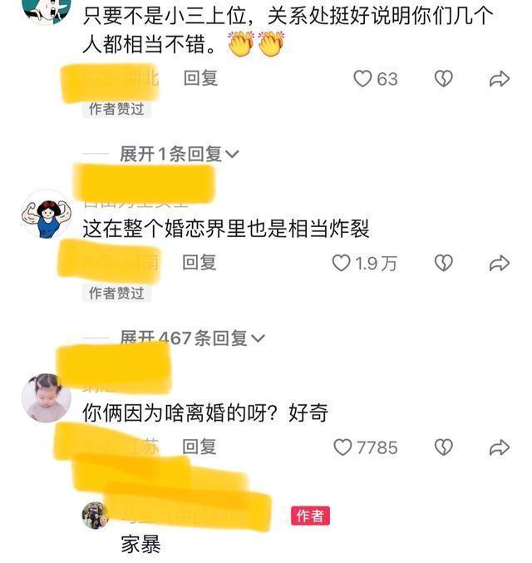This screenshot has height=563, width=532.
Task: Like the 1.9万 likes comment
Action: click(341, 263)
